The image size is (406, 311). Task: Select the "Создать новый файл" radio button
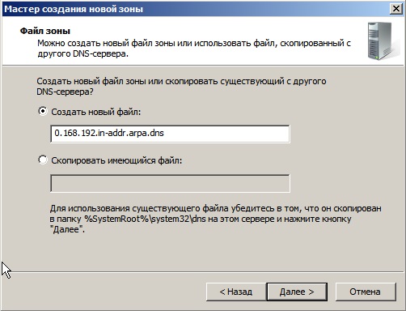point(43,111)
